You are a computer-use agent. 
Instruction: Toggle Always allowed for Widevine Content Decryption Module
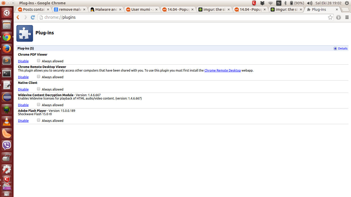39,105
